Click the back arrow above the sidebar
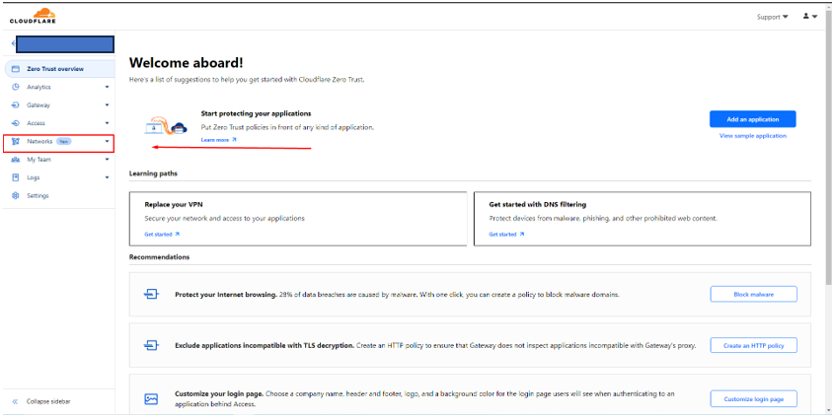Image resolution: width=834 pixels, height=419 pixels. click(x=13, y=43)
